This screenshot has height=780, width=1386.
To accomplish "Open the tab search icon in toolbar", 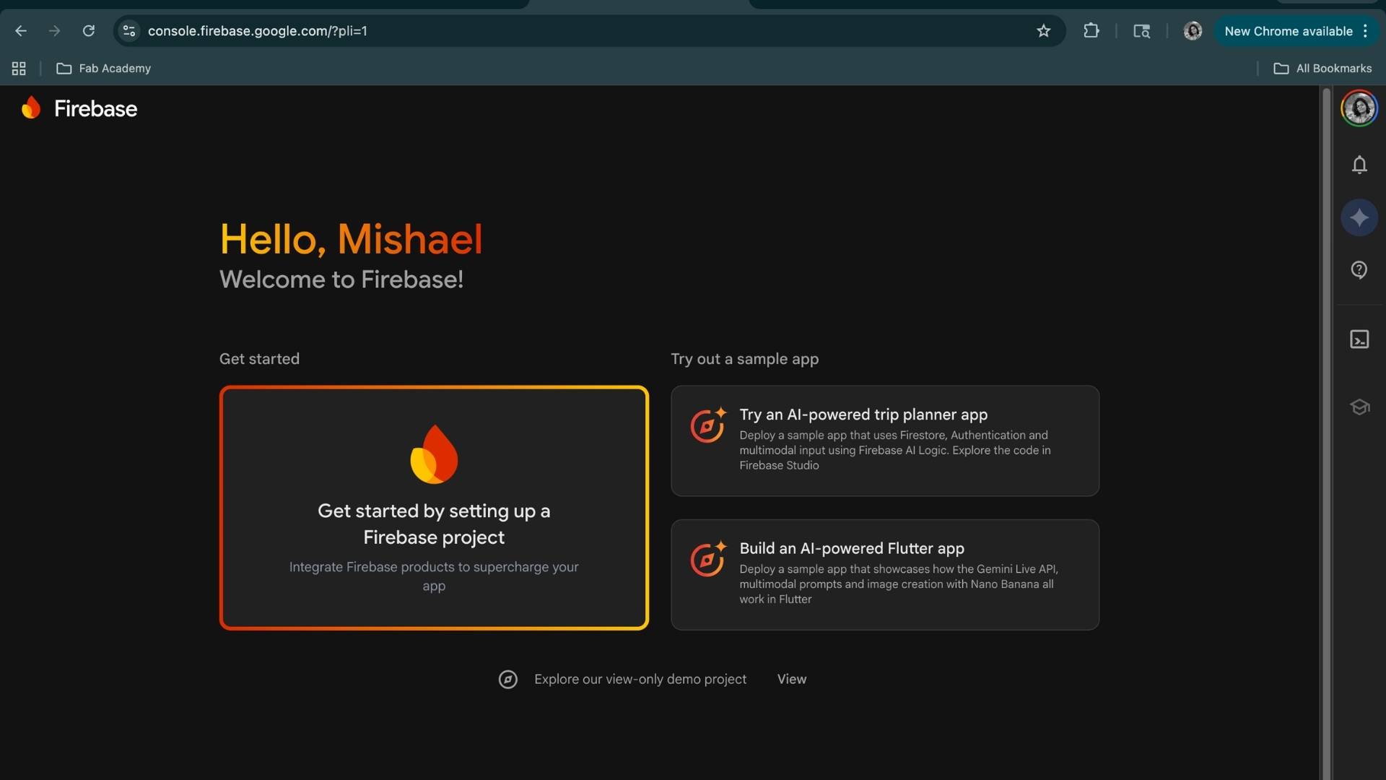I will pyautogui.click(x=1141, y=31).
